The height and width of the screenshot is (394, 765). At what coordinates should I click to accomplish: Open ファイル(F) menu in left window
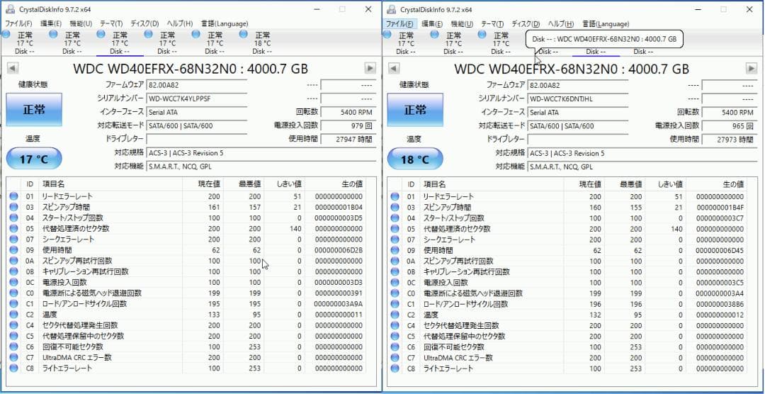[x=18, y=23]
